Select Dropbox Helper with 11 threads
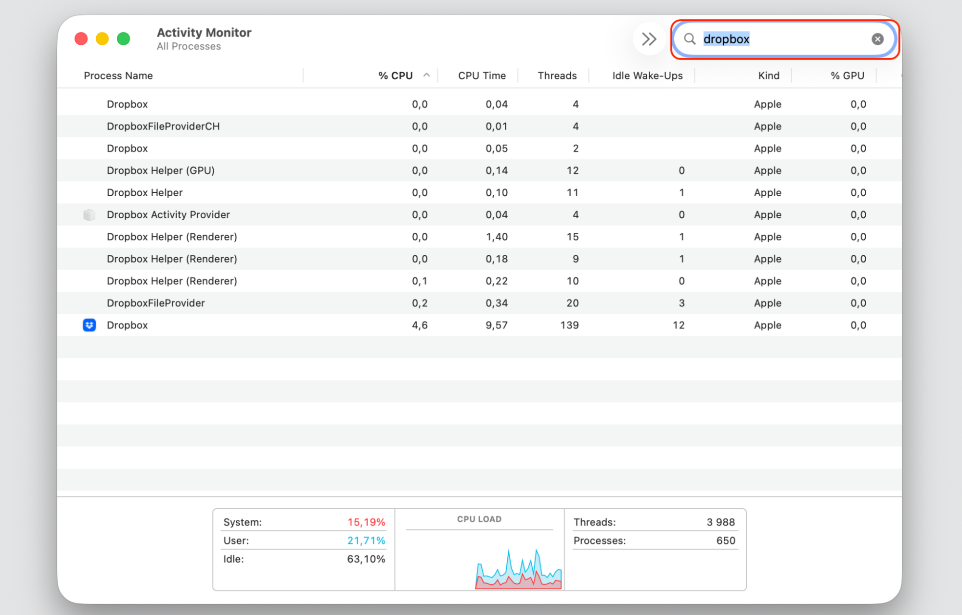The image size is (962, 615). pyautogui.click(x=479, y=192)
